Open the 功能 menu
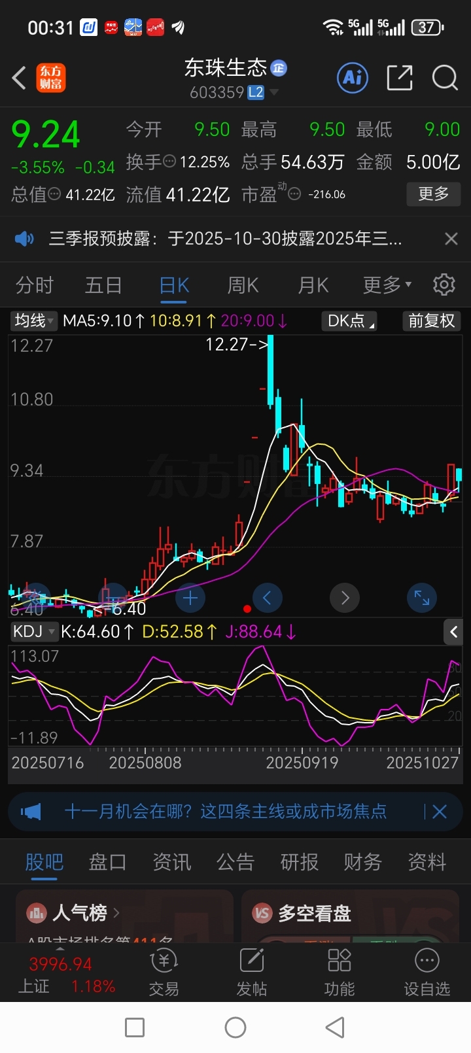Image resolution: width=471 pixels, height=1053 pixels. (x=339, y=973)
